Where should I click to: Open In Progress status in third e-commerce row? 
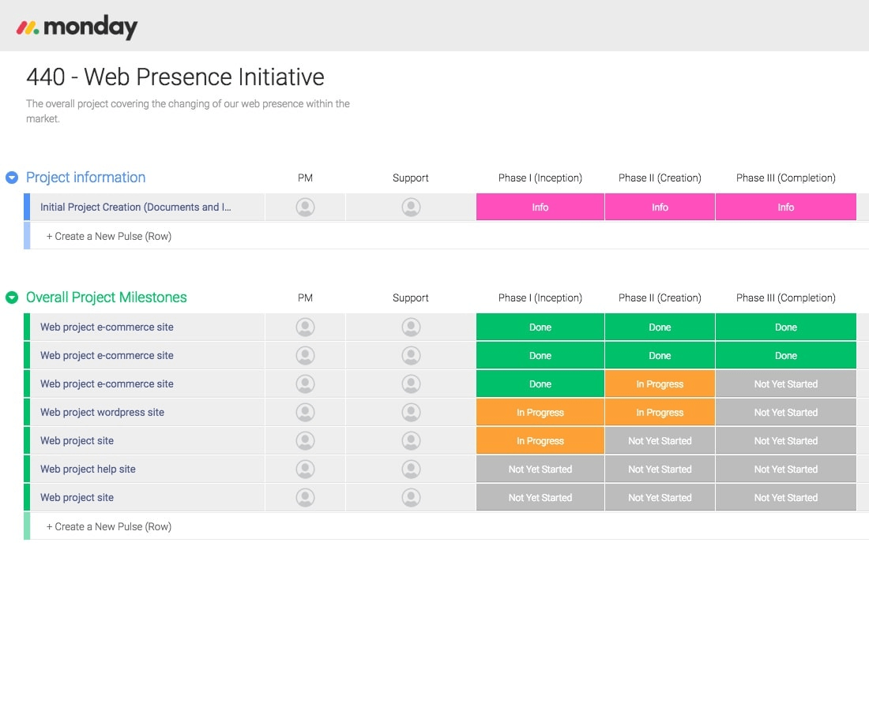pos(660,383)
